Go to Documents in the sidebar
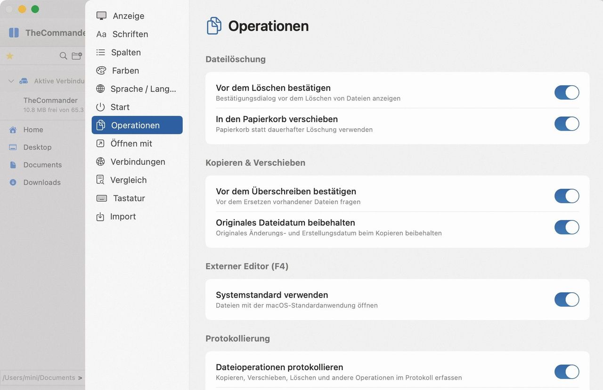The height and width of the screenshot is (390, 603). (x=43, y=165)
